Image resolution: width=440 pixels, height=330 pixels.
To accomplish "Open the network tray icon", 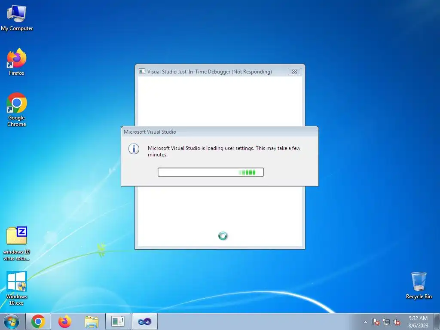I will 386,322.
